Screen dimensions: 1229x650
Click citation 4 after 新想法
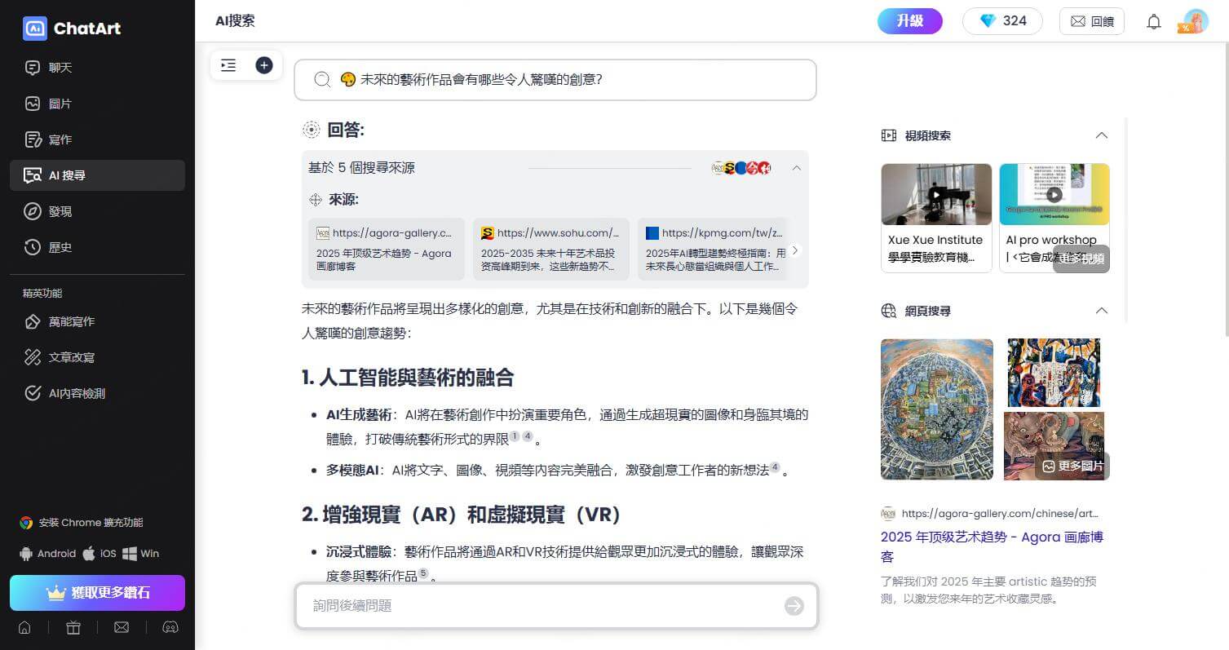tap(775, 468)
